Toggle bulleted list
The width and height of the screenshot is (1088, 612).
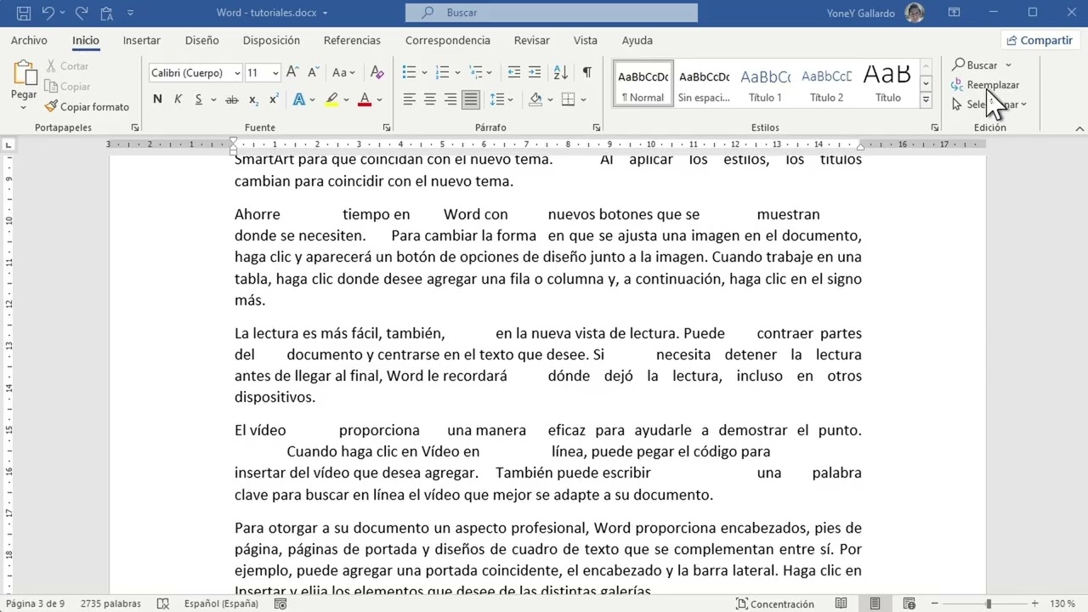point(409,72)
